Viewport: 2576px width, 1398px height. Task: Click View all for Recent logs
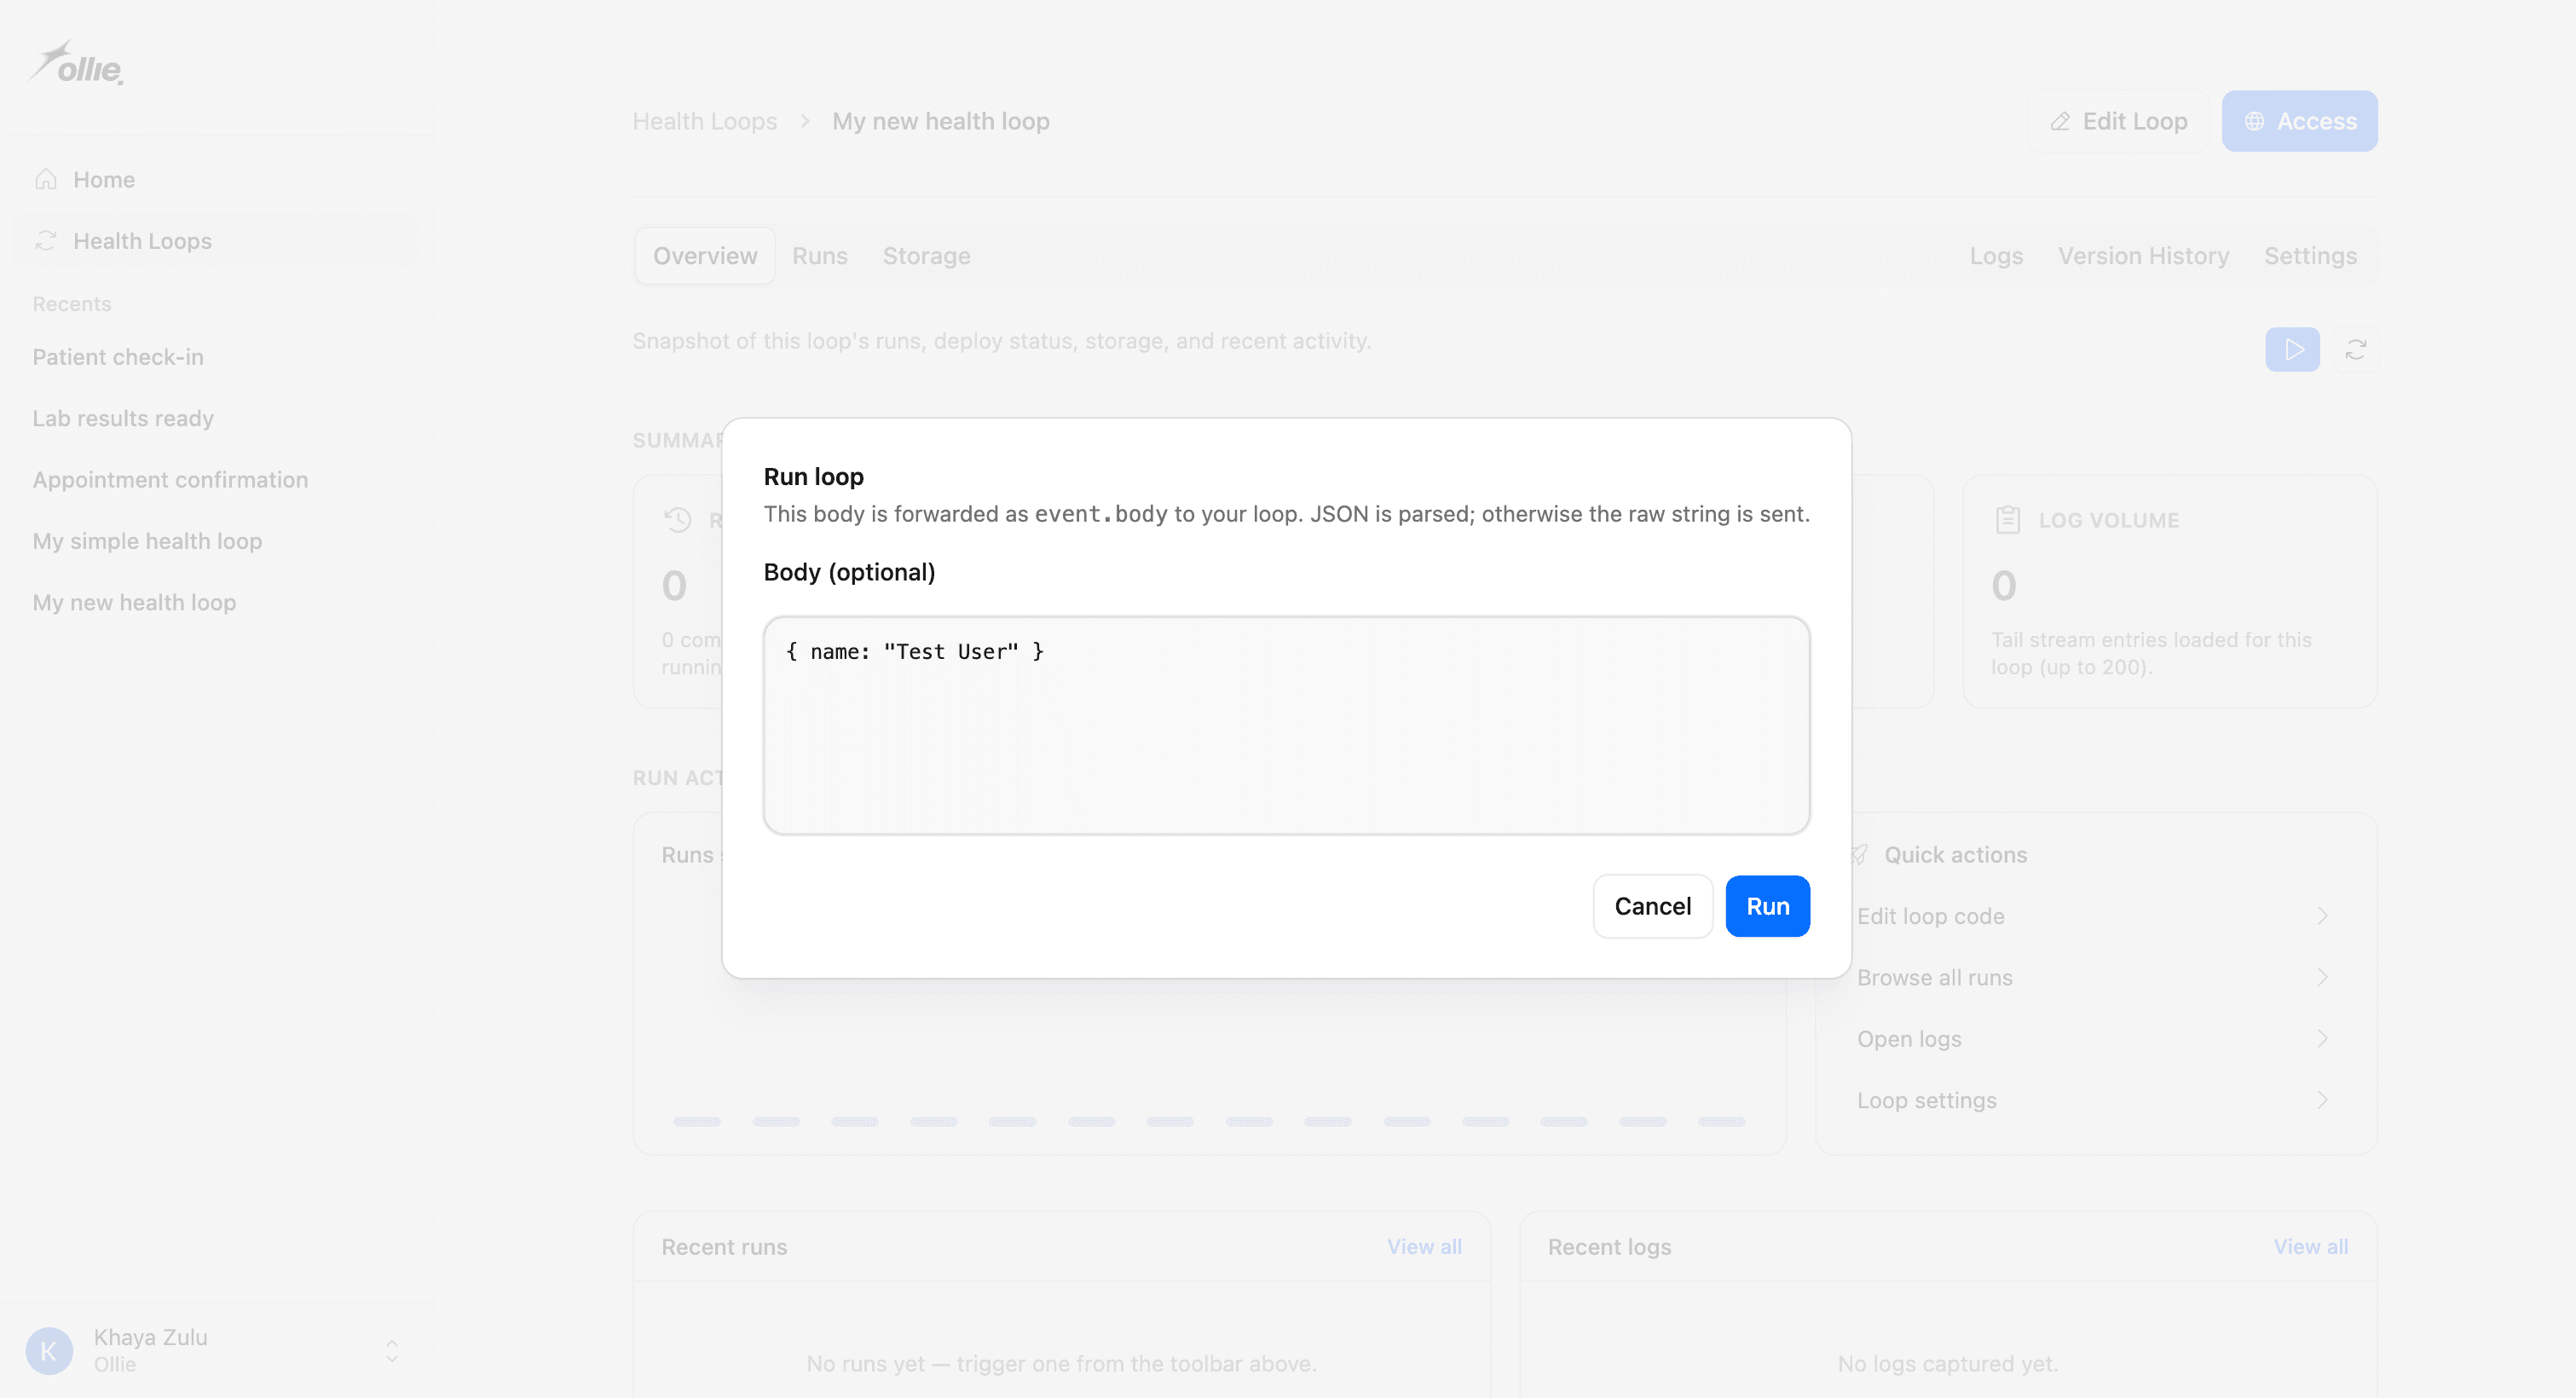[x=2310, y=1247]
